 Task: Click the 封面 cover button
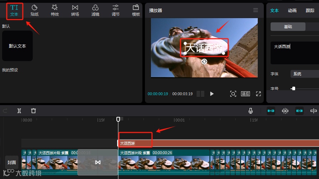12,162
